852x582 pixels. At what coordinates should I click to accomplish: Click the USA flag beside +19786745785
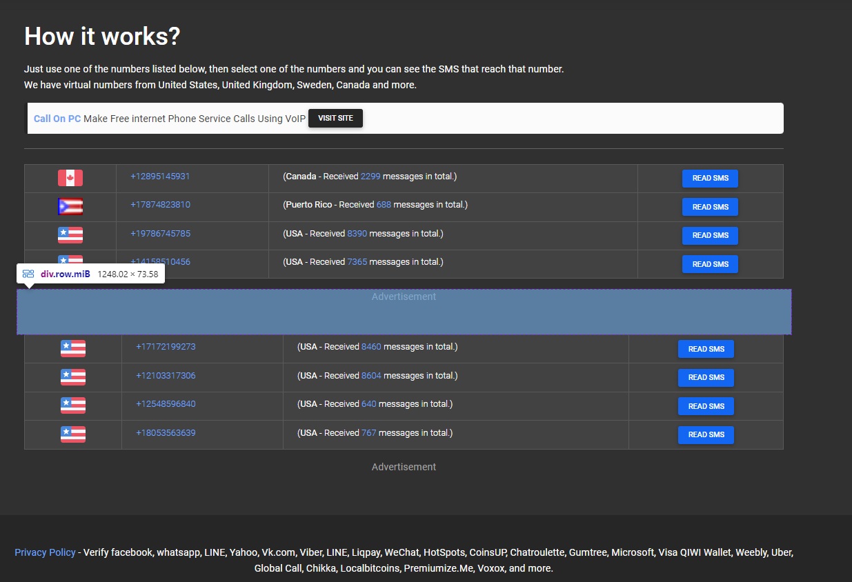pyautogui.click(x=70, y=234)
